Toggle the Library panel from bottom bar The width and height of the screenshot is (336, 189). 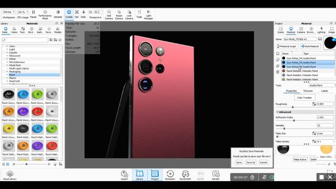[140, 175]
